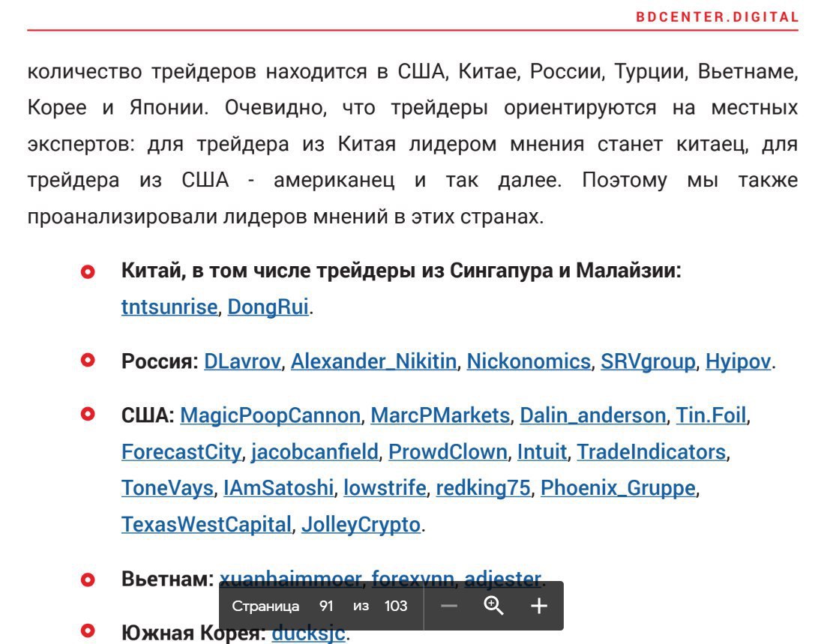The height and width of the screenshot is (644, 815).
Task: Open the jacobcanfield link
Action: coord(315,451)
